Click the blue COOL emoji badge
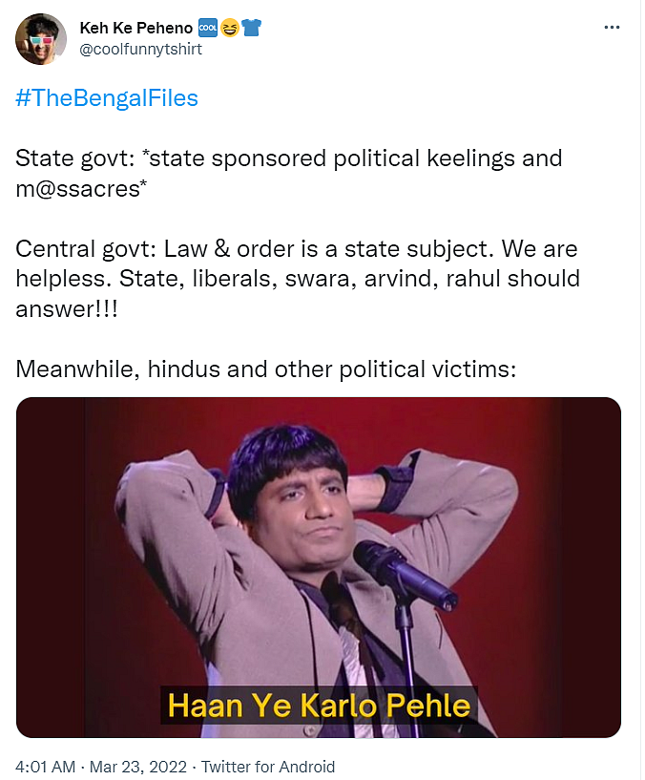Viewport: 645px width, 780px height. pyautogui.click(x=207, y=28)
